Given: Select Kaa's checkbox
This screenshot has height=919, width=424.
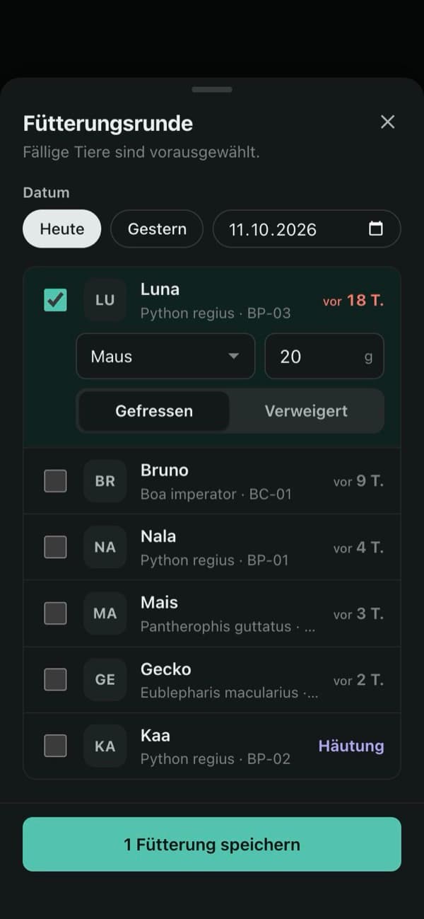Looking at the screenshot, I should point(55,746).
